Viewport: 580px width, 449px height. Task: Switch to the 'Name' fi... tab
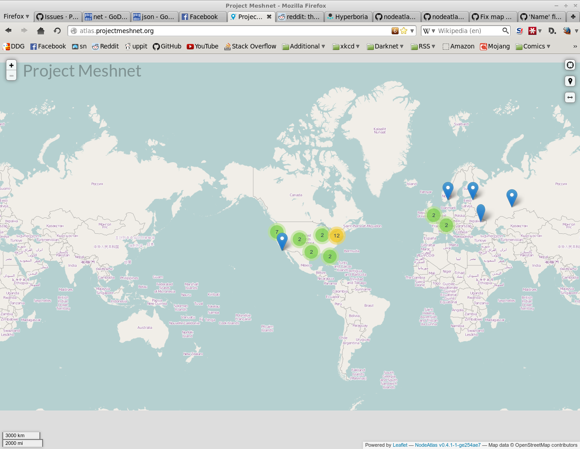pos(541,17)
